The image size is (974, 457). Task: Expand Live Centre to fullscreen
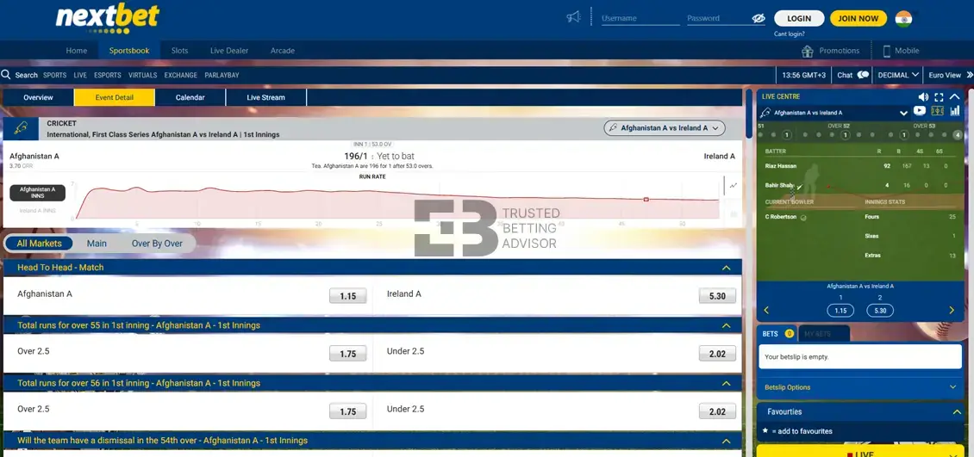point(939,96)
